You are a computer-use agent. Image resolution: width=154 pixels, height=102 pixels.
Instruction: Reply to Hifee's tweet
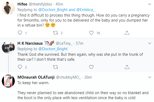20,33
